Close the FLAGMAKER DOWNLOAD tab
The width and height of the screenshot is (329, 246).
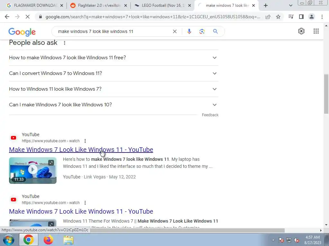(x=62, y=6)
